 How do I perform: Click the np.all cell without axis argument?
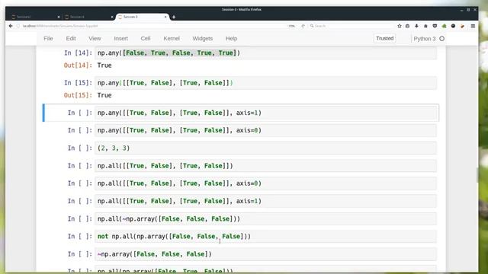265,166
